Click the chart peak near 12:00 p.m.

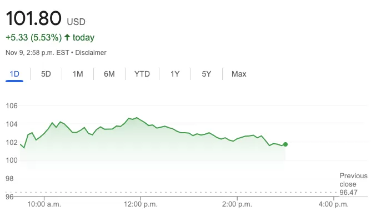[137, 118]
